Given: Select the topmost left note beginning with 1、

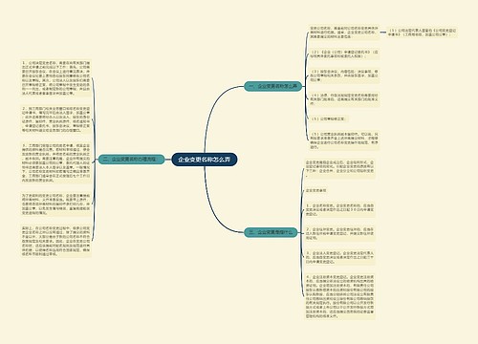Looking at the screenshot, I should pos(56,78).
